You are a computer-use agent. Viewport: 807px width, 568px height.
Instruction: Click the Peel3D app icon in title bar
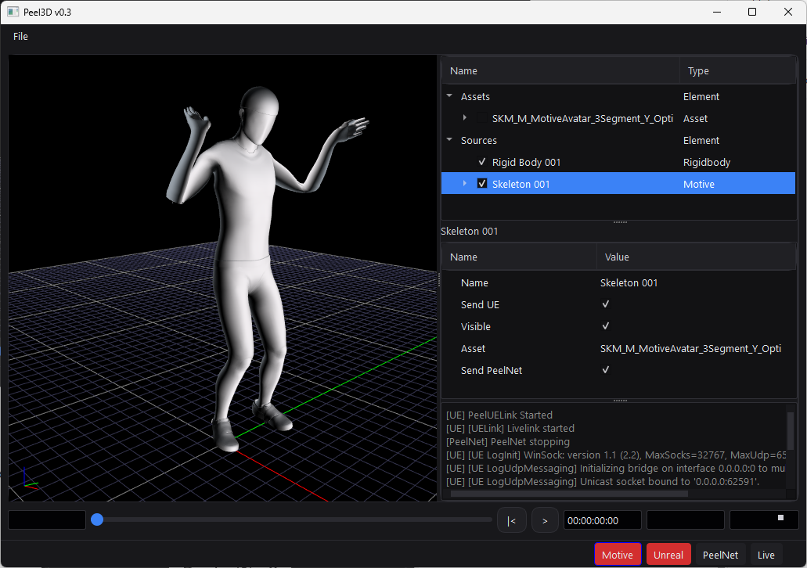pos(13,12)
